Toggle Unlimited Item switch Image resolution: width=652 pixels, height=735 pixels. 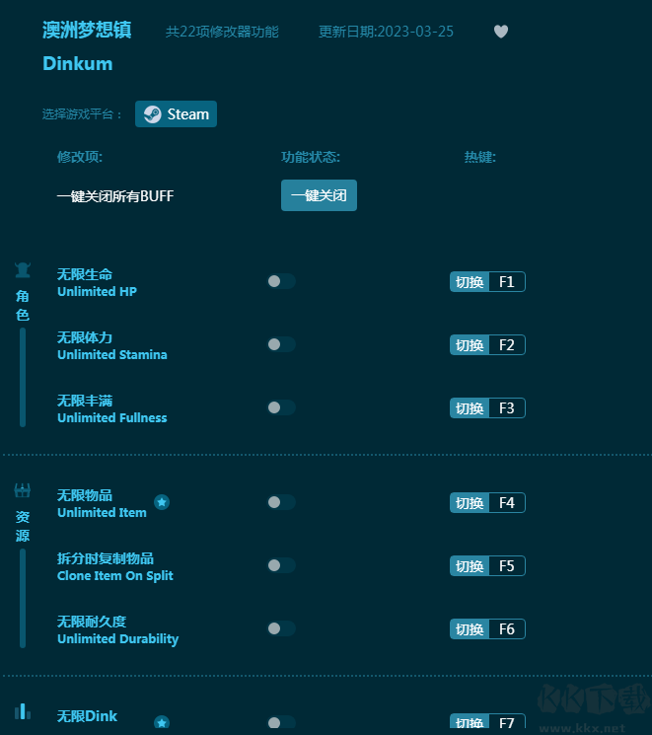pos(281,502)
